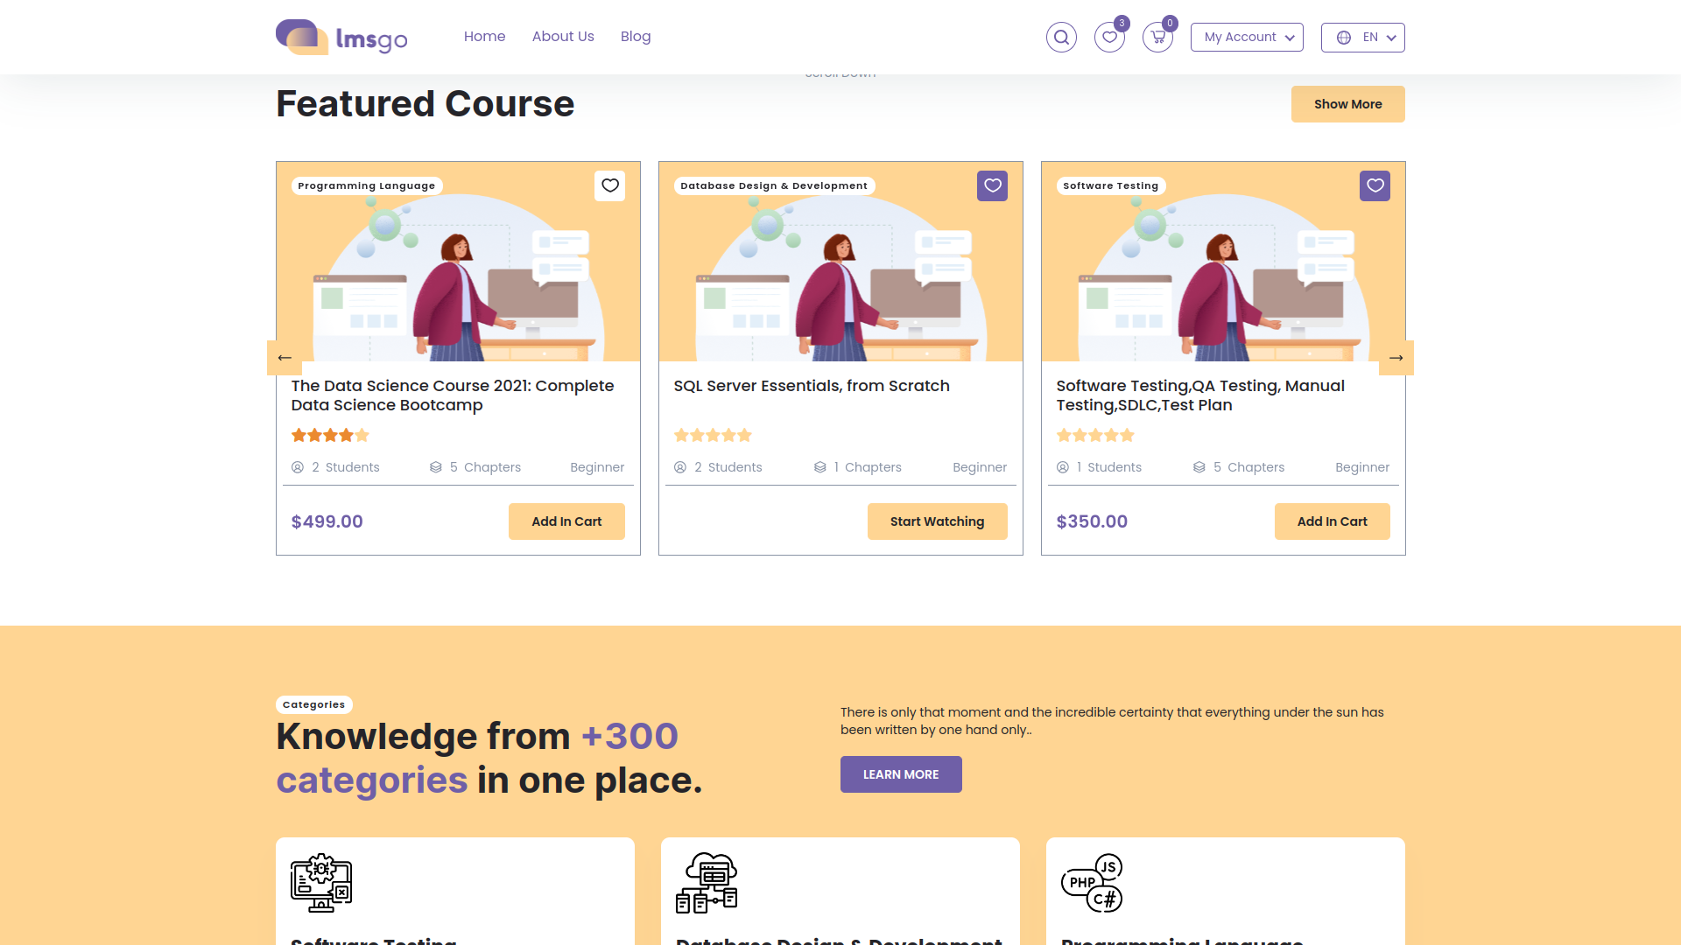Open the Blog menu item

[x=636, y=37]
